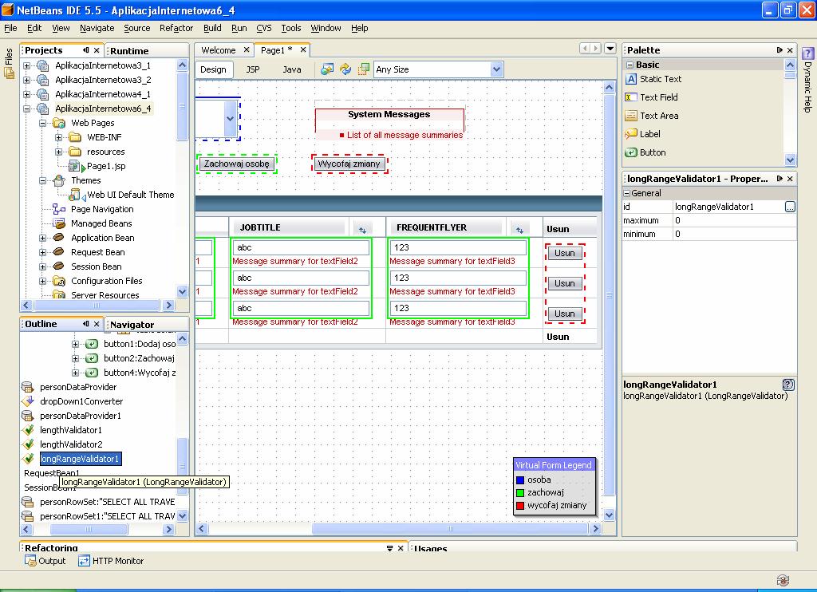817x592 pixels.
Task: Click the HTTP Monitor icon
Action: coord(84,561)
